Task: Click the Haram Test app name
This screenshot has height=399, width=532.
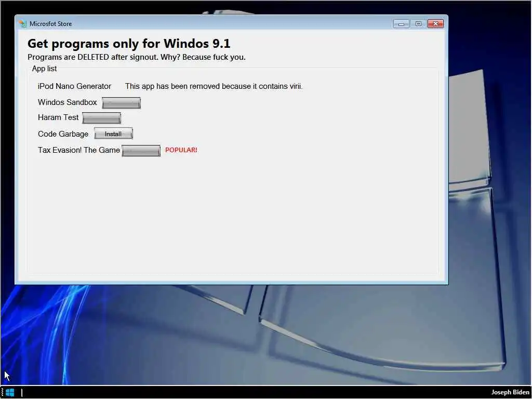Action: point(58,117)
